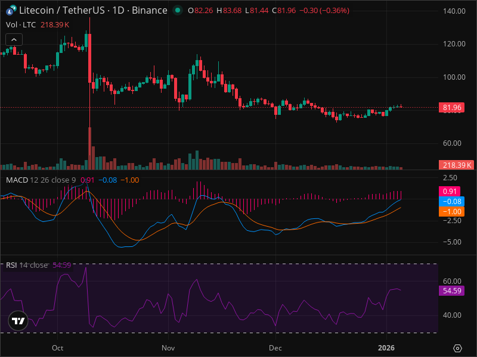Screen dimensions: 477x357
Task: Click the 100.00 price scale label
Action: [454, 77]
